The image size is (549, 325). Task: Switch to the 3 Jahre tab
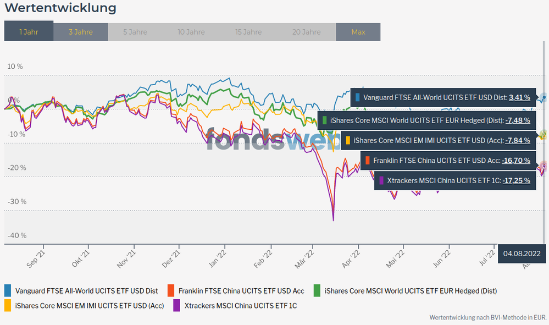point(80,32)
